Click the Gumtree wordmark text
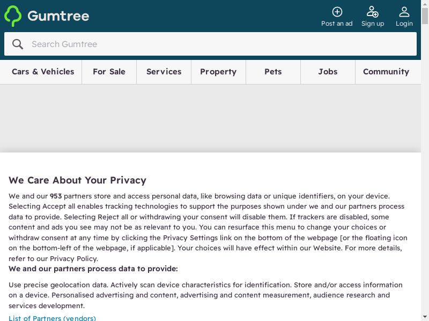This screenshot has width=429, height=321. coord(58,16)
